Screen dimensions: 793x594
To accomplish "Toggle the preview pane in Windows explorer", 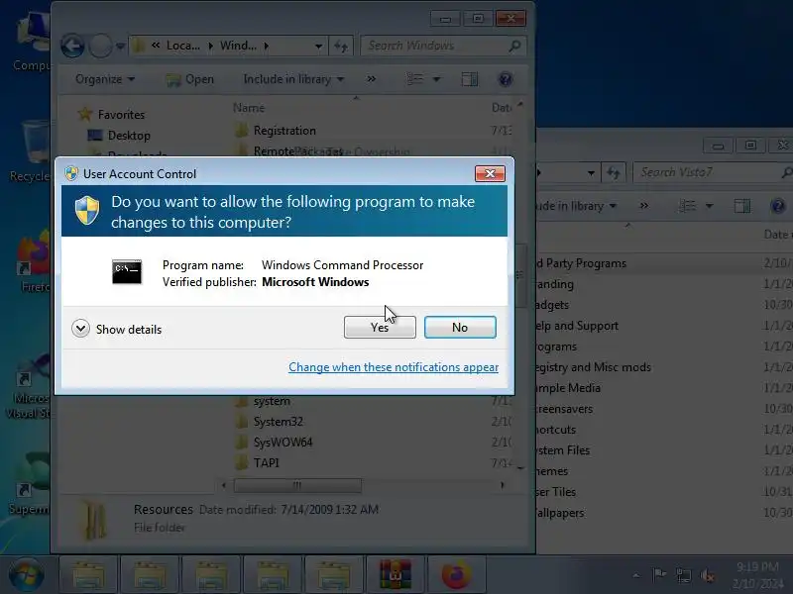I will pyautogui.click(x=469, y=79).
